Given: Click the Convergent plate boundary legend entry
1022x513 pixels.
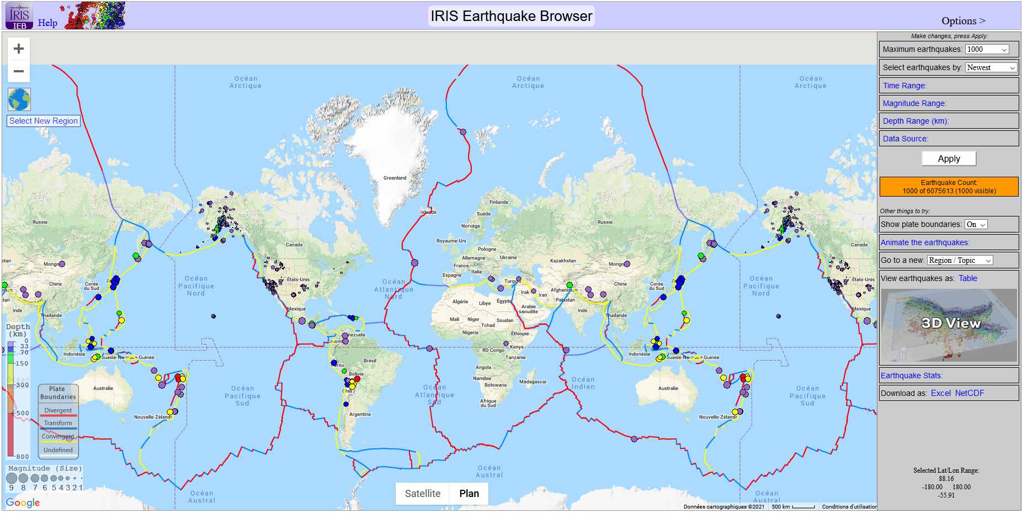Looking at the screenshot, I should point(58,437).
